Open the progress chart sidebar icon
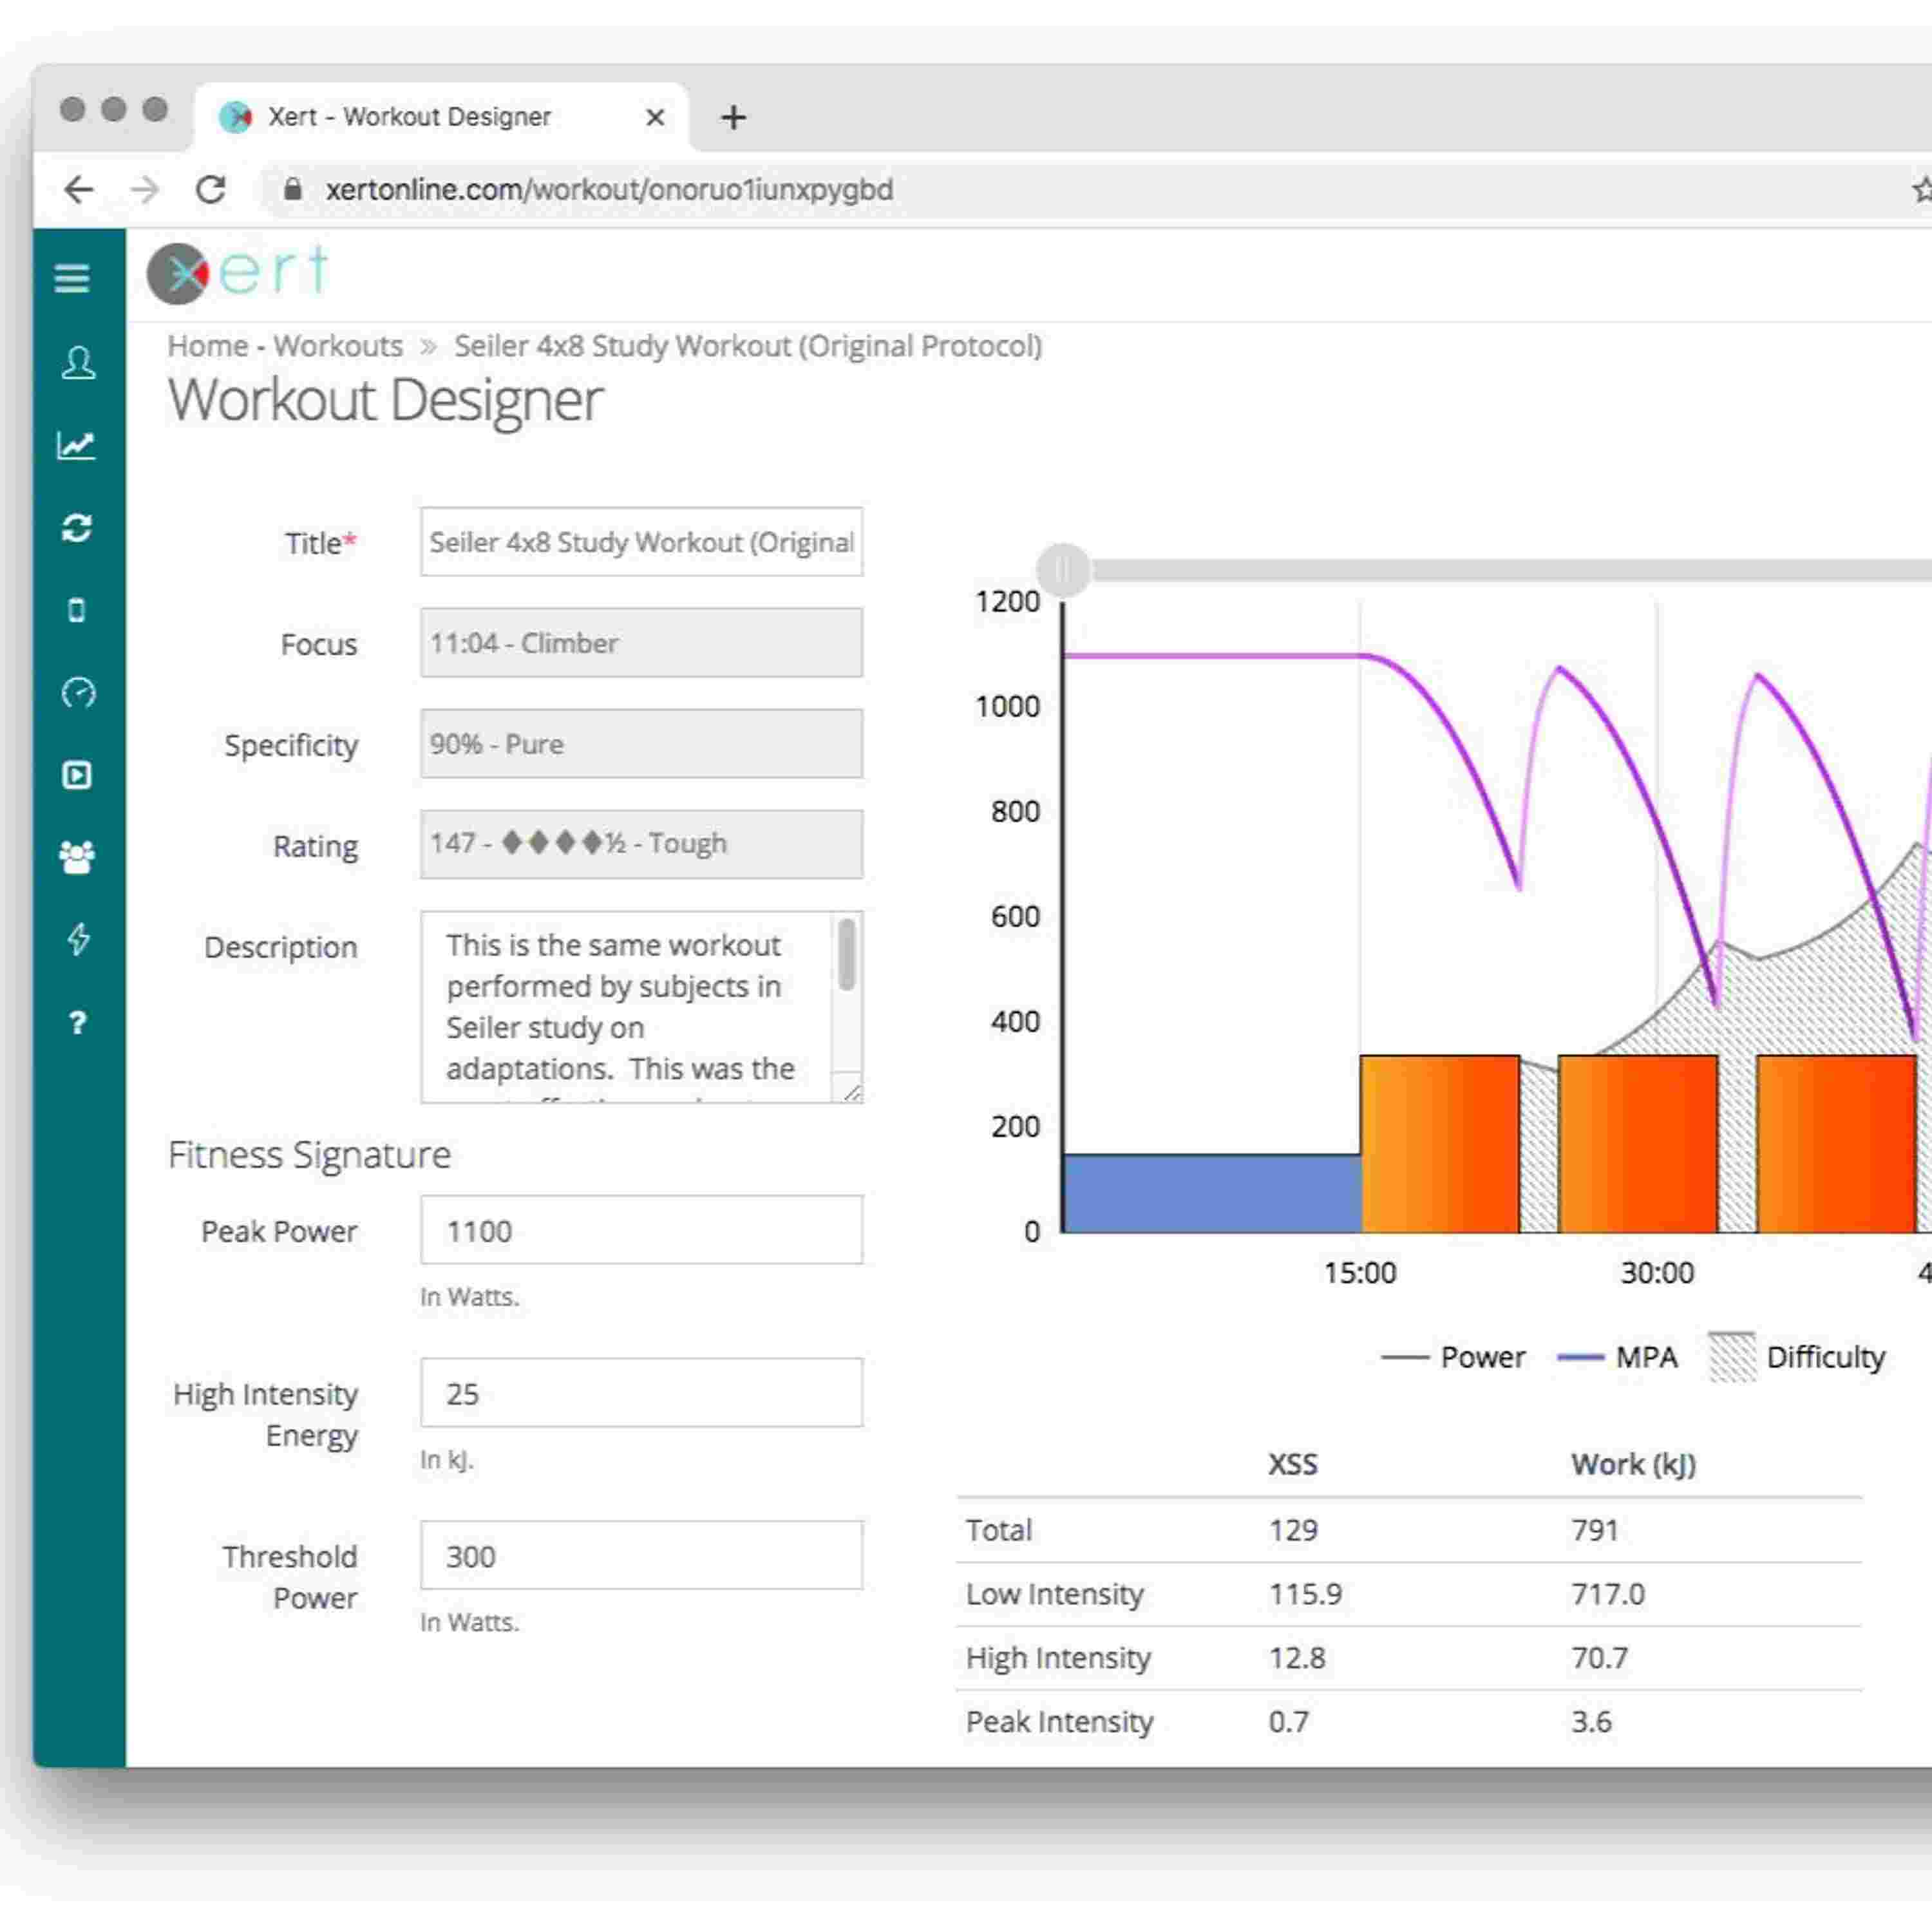 76,445
